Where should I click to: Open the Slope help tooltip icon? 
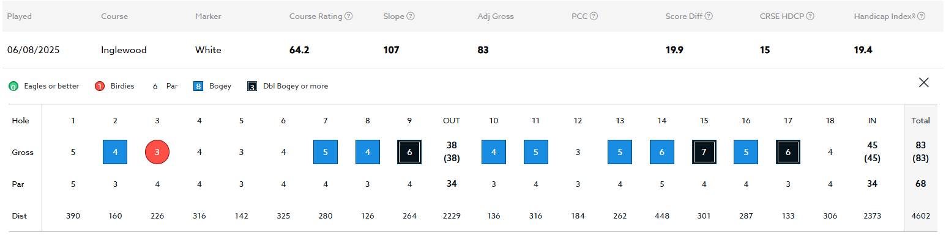(x=411, y=16)
